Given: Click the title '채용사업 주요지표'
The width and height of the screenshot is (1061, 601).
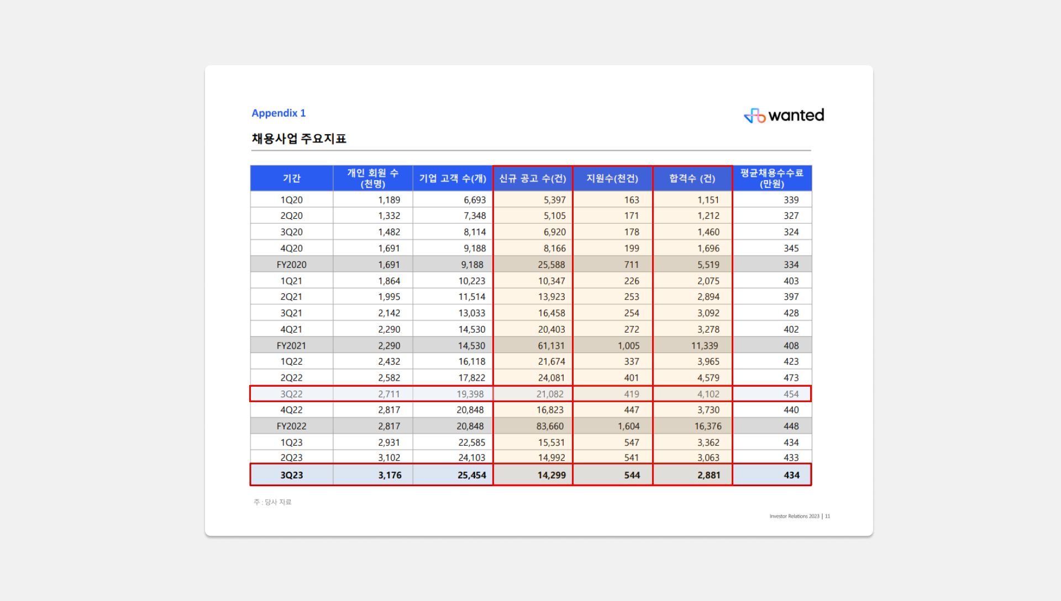Looking at the screenshot, I should [299, 139].
